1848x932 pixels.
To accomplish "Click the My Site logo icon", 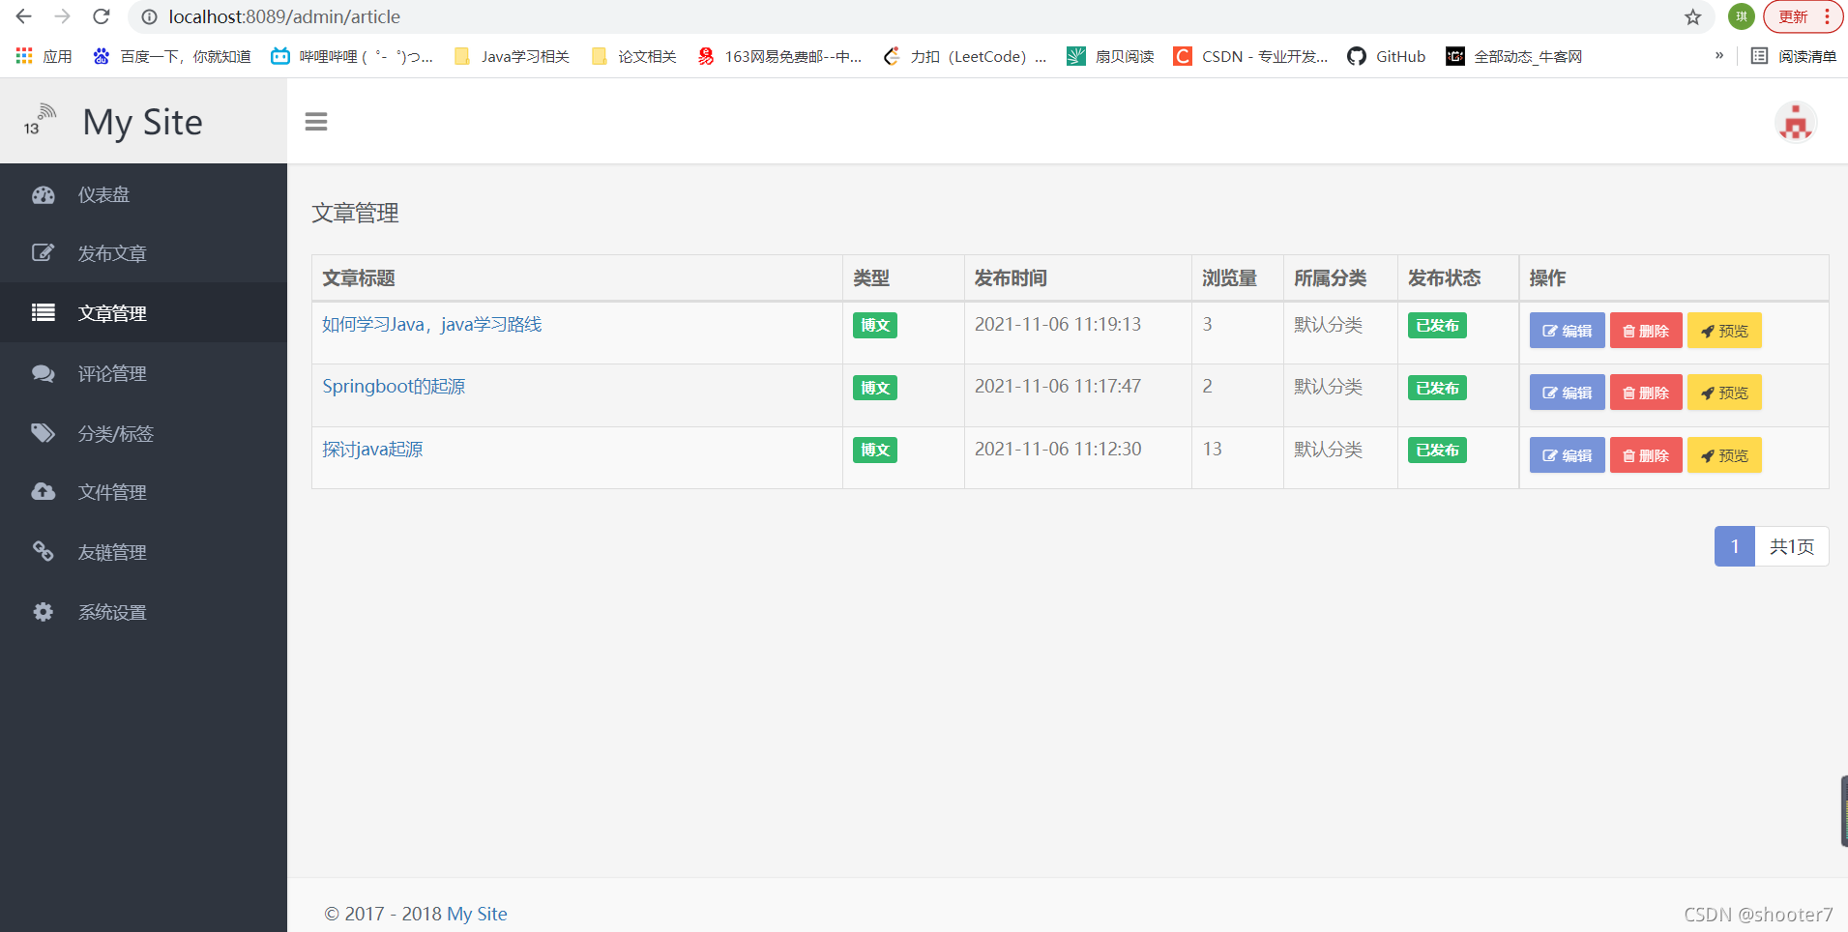I will [40, 120].
